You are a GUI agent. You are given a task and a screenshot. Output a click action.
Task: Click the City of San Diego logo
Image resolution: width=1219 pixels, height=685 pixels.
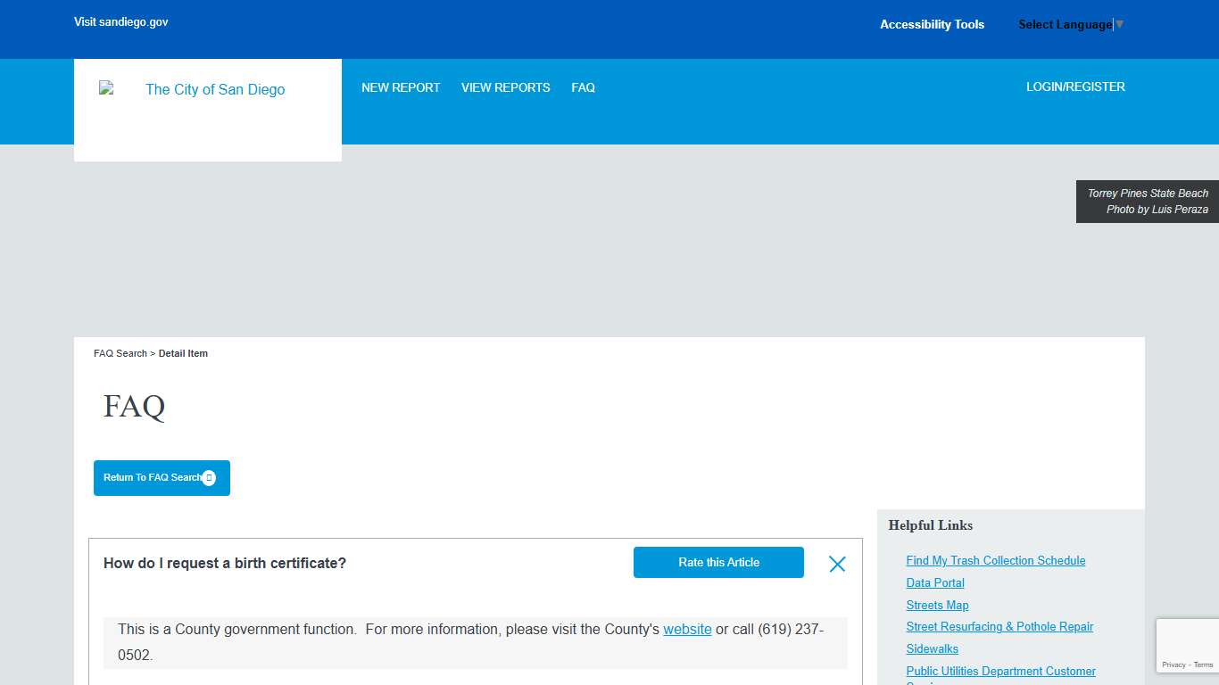click(x=207, y=90)
